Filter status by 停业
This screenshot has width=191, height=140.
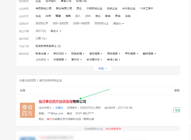[98, 16]
